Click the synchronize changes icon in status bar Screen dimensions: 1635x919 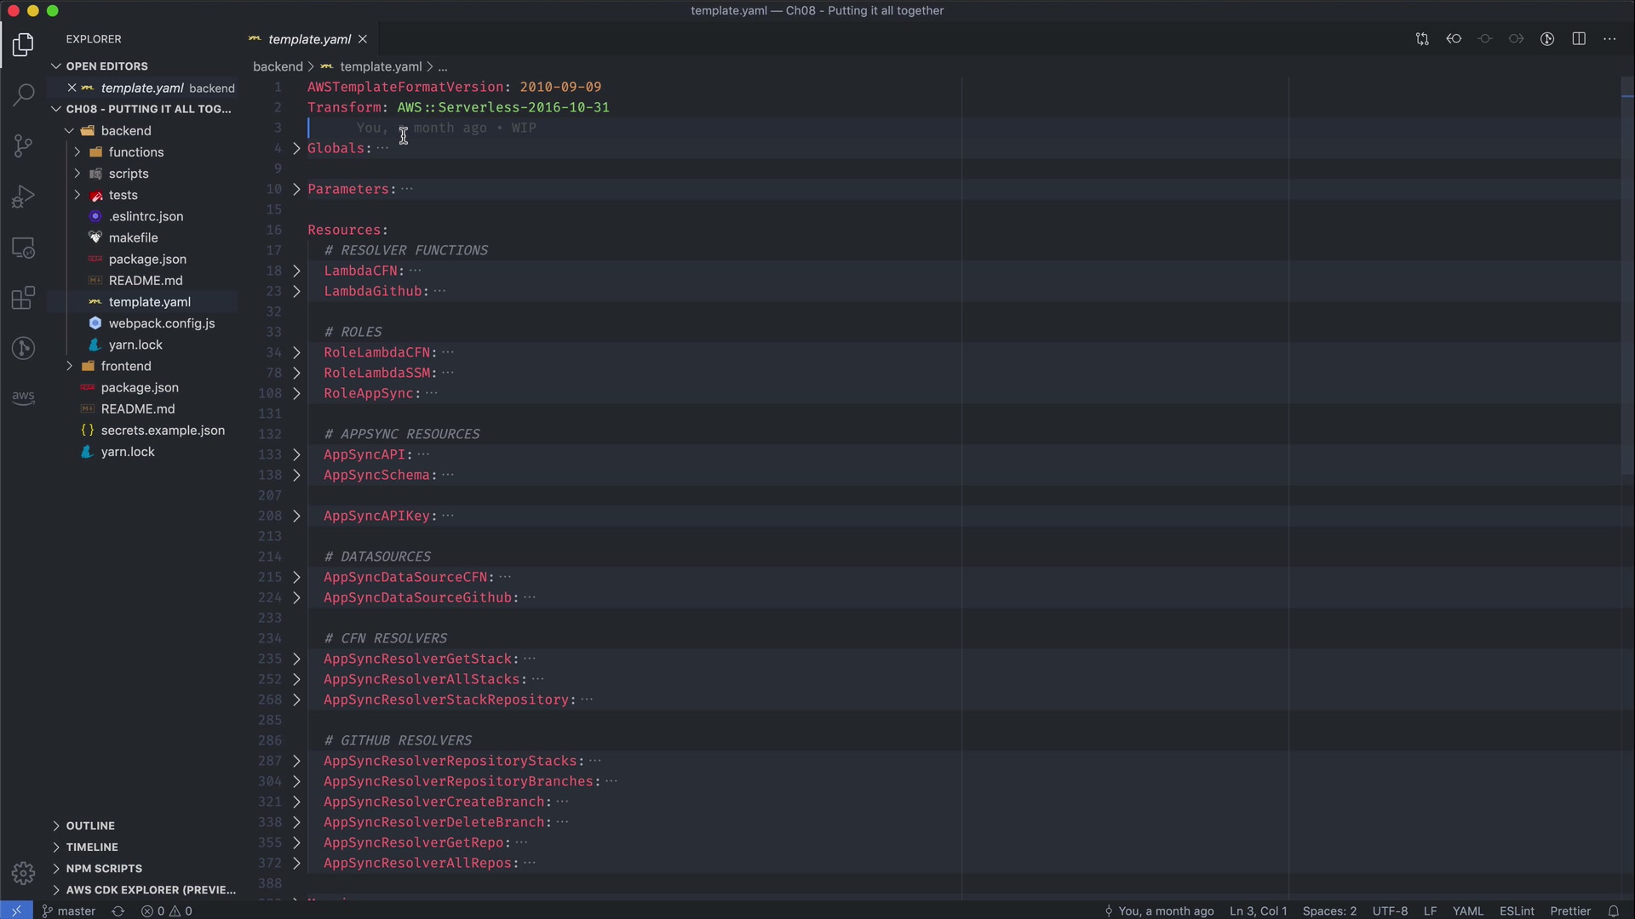point(118,910)
